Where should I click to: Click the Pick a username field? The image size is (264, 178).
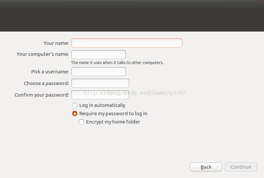pyautogui.click(x=99, y=72)
